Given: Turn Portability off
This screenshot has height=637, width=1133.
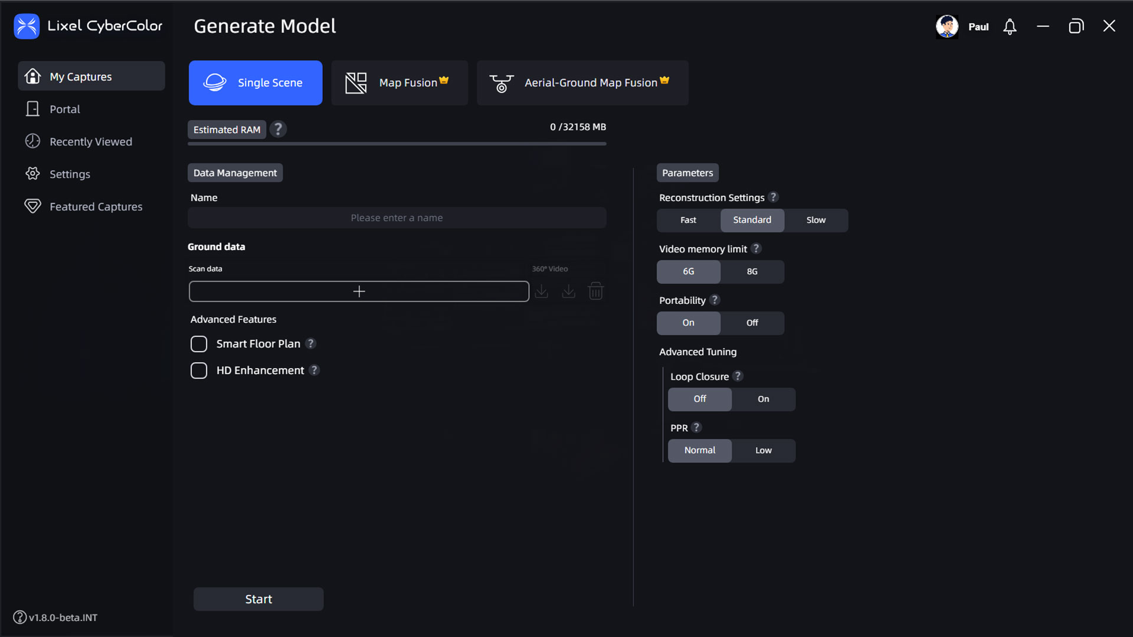Looking at the screenshot, I should [752, 323].
